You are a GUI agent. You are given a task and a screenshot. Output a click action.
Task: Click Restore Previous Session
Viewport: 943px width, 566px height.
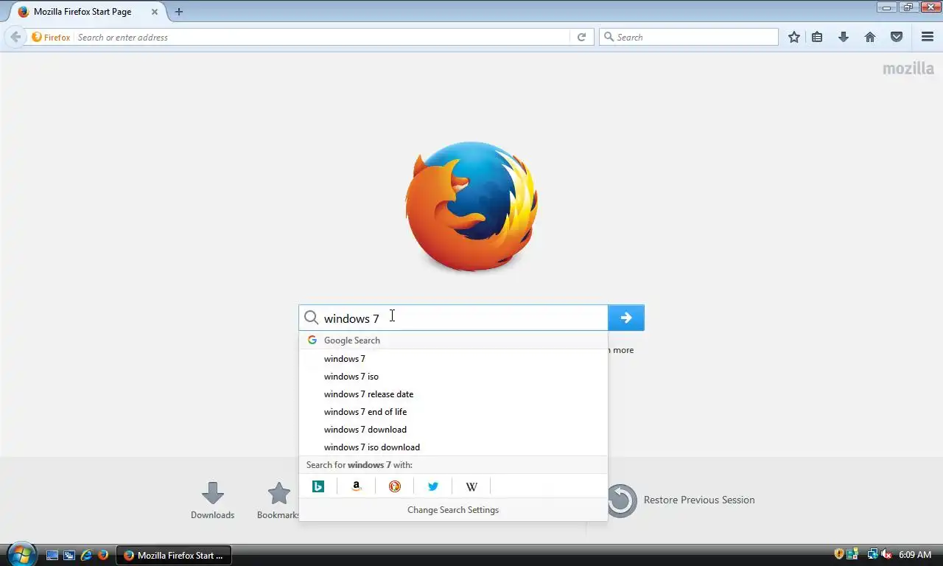[x=681, y=500]
